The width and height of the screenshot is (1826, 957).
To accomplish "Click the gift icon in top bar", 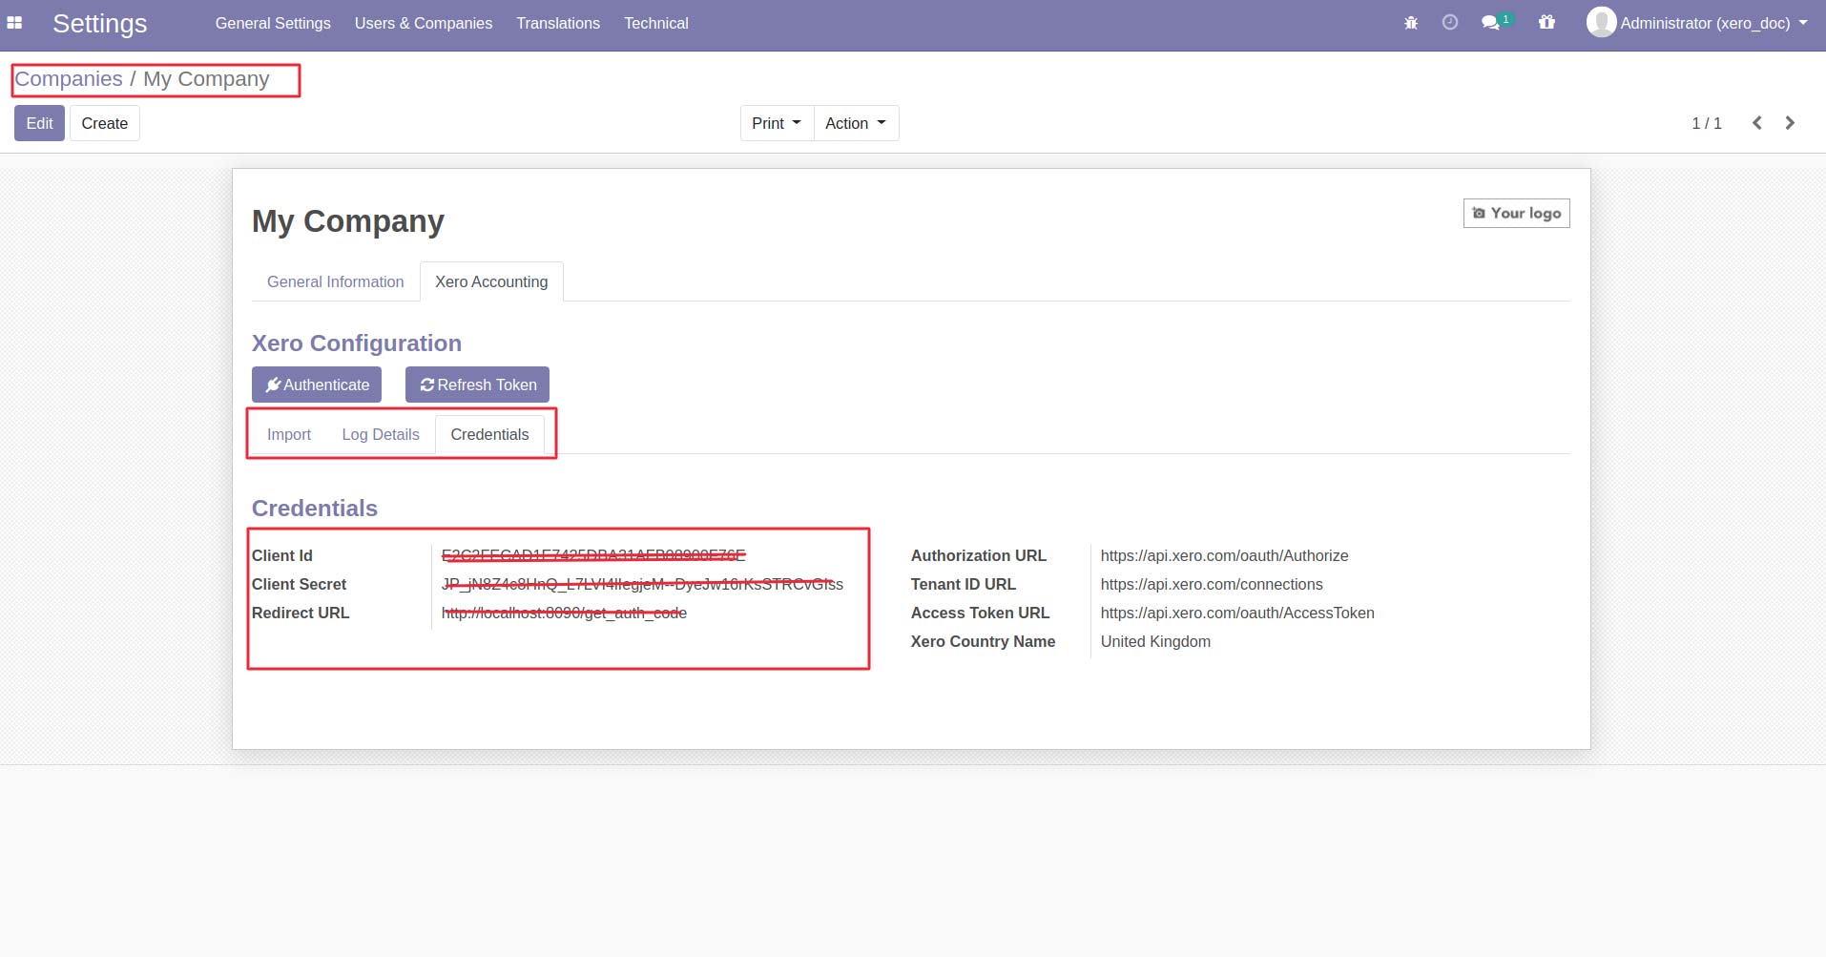I will coord(1546,23).
